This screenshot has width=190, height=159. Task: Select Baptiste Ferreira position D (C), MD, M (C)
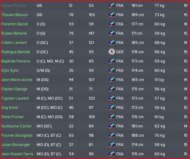[50, 61]
